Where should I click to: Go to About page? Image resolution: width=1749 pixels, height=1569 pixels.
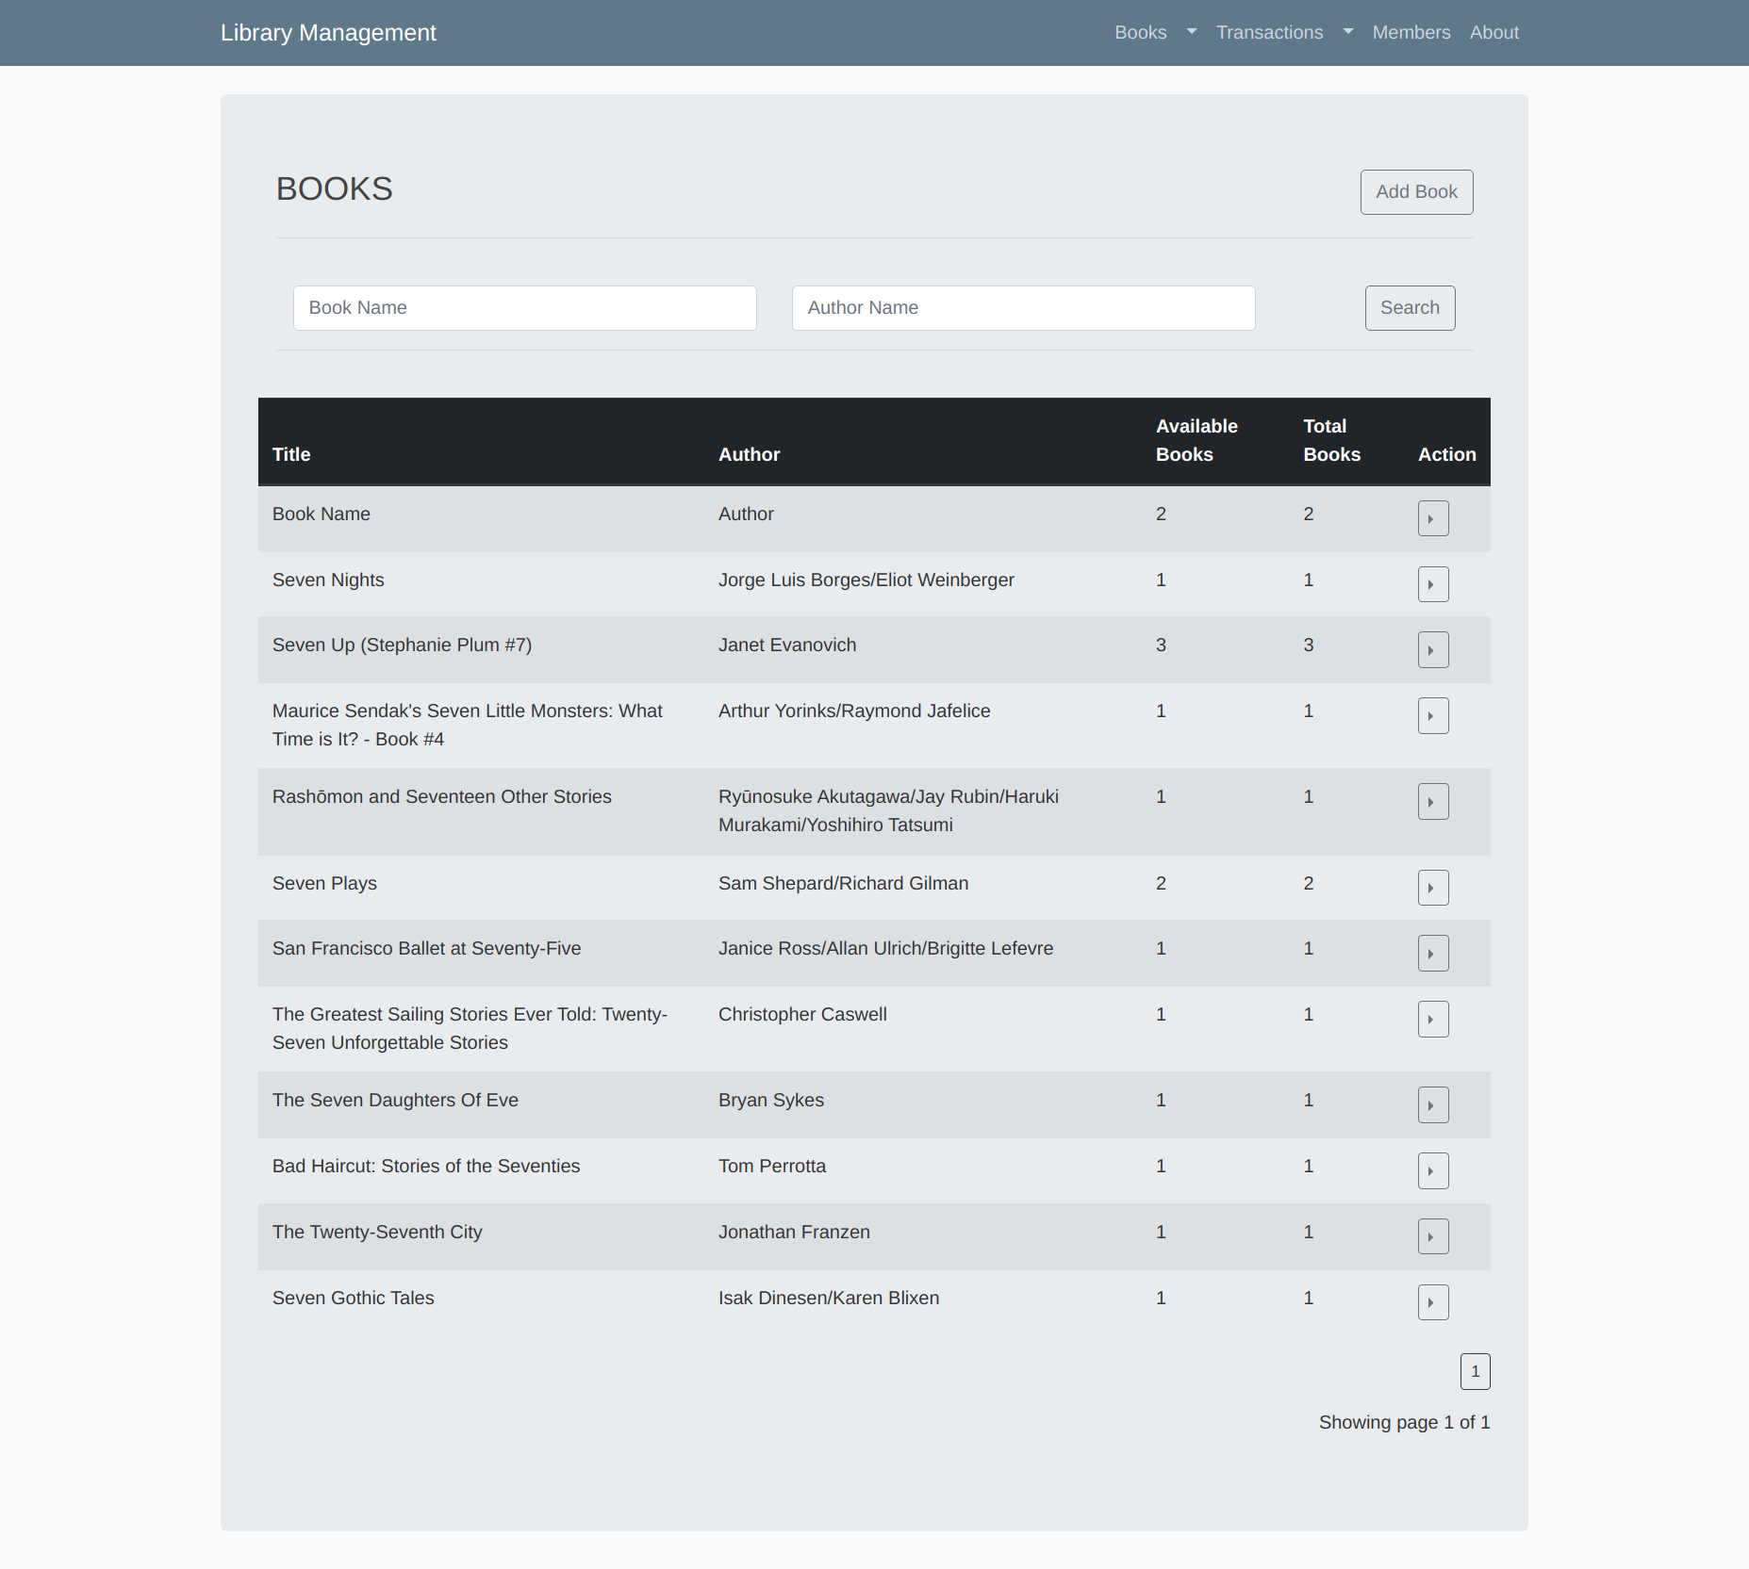[x=1494, y=32]
